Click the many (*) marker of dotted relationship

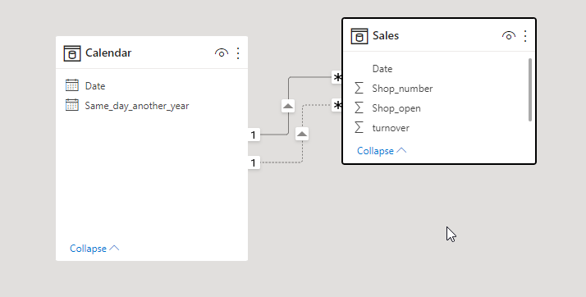click(337, 105)
